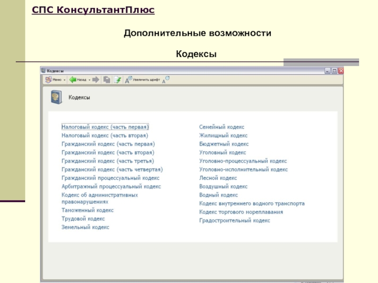Open Бюджетный кодекс link

pos(223,144)
